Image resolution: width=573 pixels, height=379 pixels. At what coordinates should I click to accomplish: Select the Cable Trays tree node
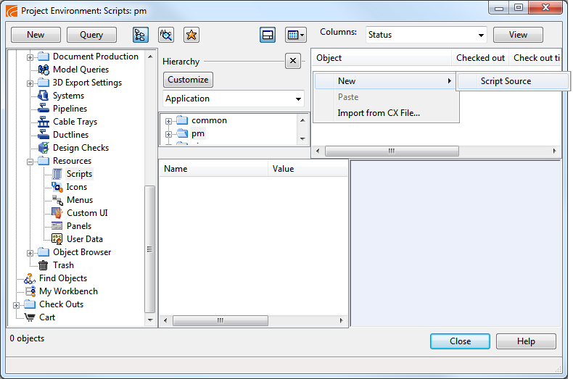click(x=75, y=122)
